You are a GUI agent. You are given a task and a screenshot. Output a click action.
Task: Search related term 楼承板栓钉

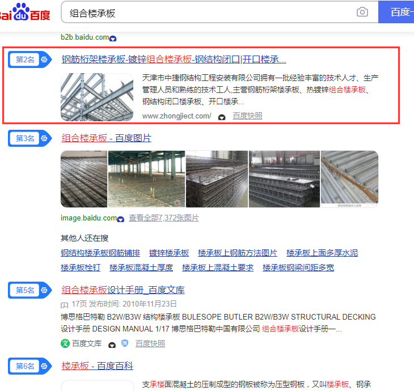81,267
